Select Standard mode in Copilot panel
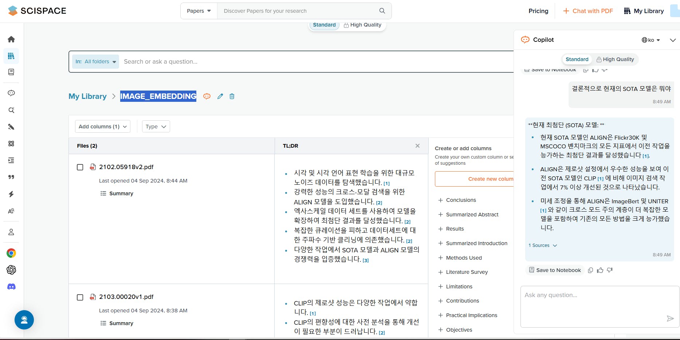680x340 pixels. 577,59
